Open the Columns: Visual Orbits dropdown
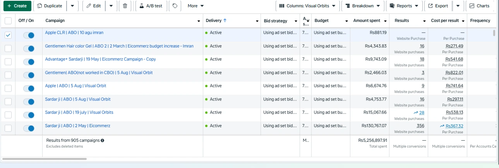Viewport: 499px width, 168px height. (x=308, y=6)
